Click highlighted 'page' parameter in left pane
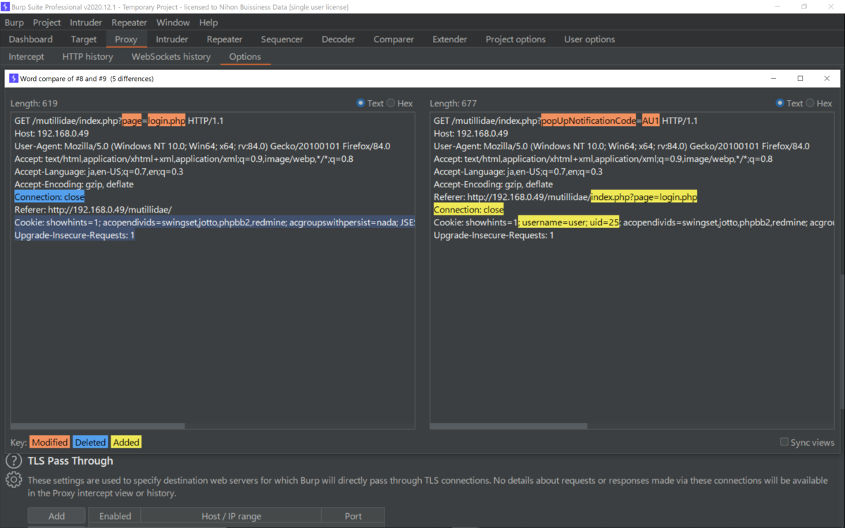The image size is (845, 528). pyautogui.click(x=132, y=121)
